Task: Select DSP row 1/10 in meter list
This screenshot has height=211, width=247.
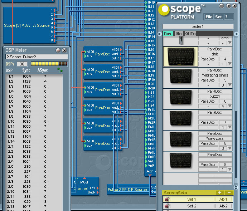Action: 34,122
